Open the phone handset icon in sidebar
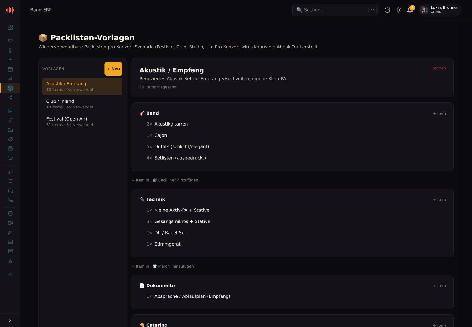This screenshot has width=472, height=327. tap(10, 200)
